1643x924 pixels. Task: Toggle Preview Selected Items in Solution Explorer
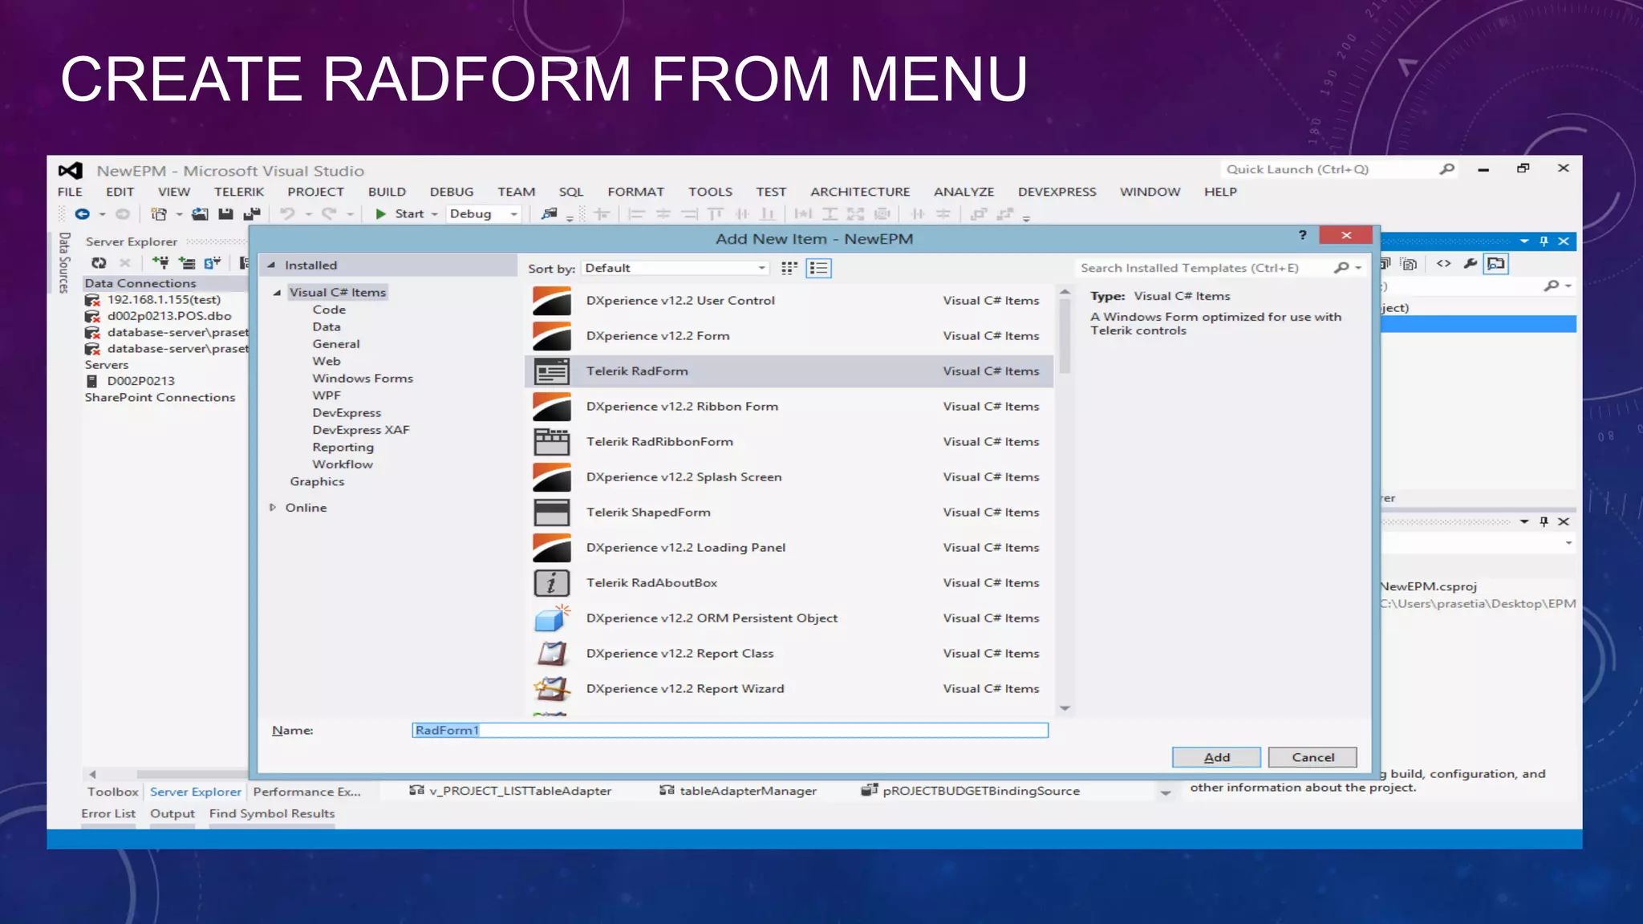coord(1496,264)
